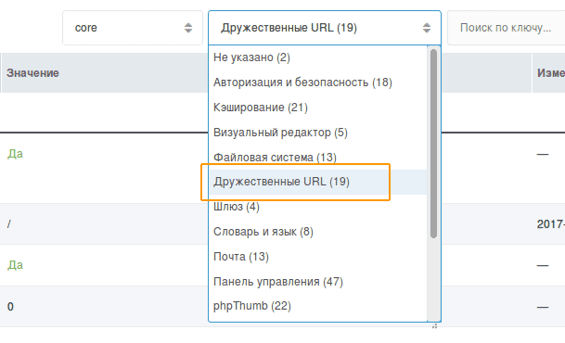Choose phpThumb (22) entry
This screenshot has height=343, width=565.
coord(318,306)
